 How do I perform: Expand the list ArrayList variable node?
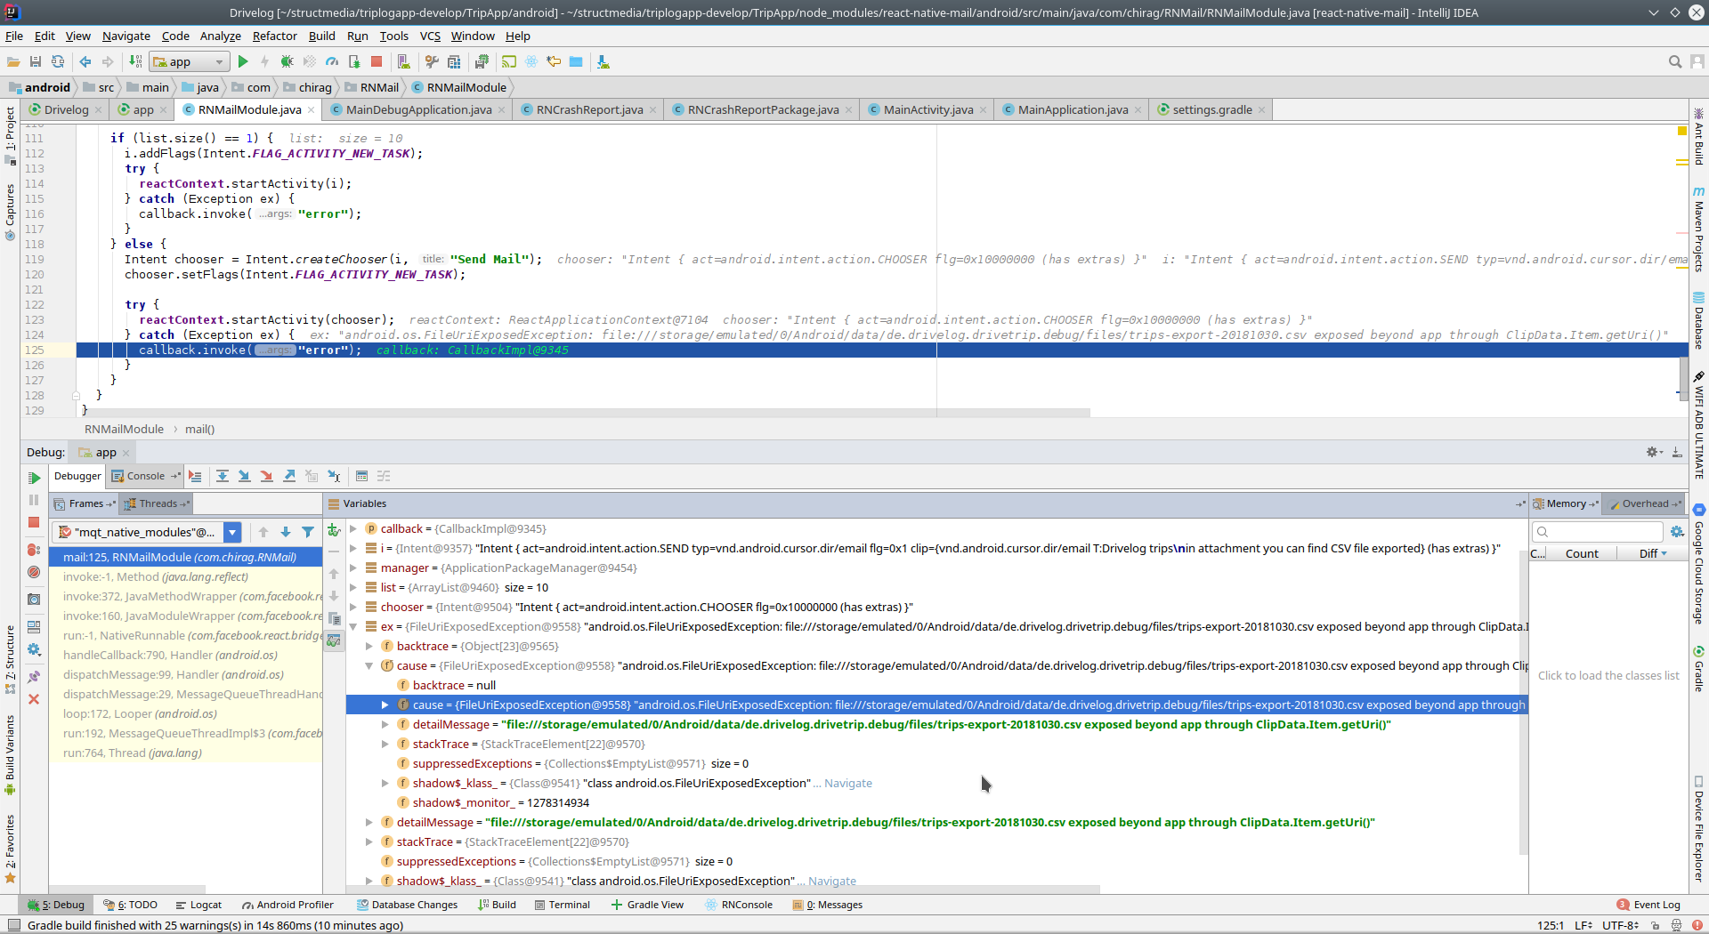(353, 587)
